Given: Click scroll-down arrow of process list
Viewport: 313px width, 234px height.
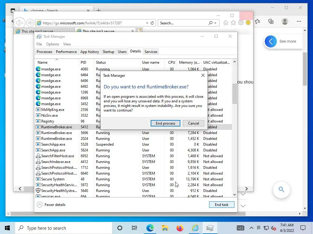Looking at the screenshot, I should pyautogui.click(x=234, y=195).
